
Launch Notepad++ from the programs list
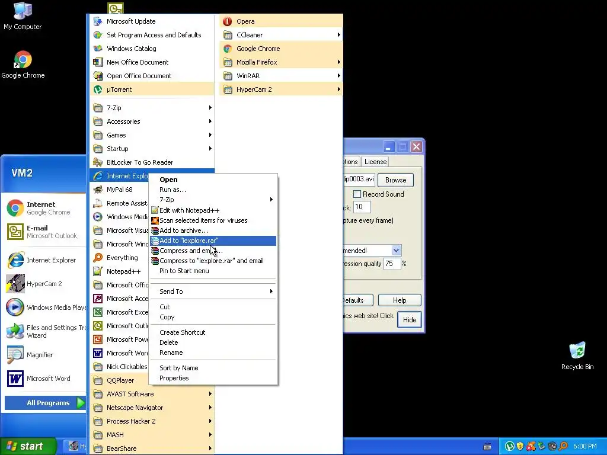coord(119,271)
